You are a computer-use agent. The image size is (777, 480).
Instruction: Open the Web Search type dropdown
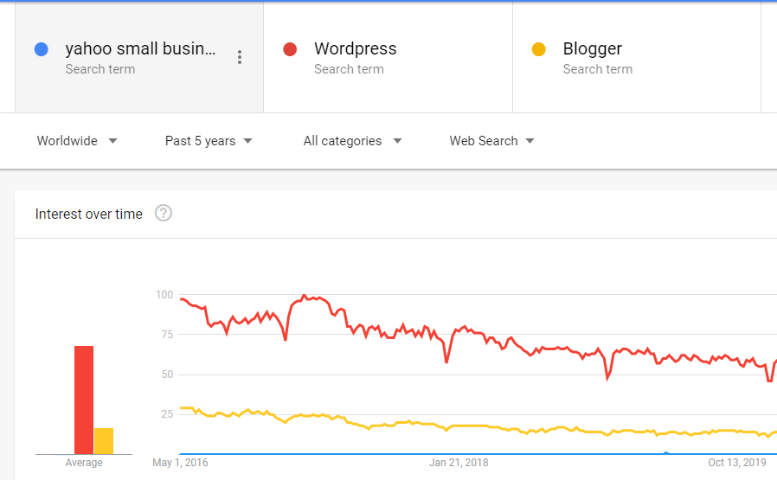(491, 141)
